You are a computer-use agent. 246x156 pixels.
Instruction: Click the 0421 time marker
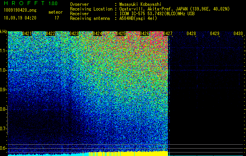pyautogui.click(x=27, y=34)
